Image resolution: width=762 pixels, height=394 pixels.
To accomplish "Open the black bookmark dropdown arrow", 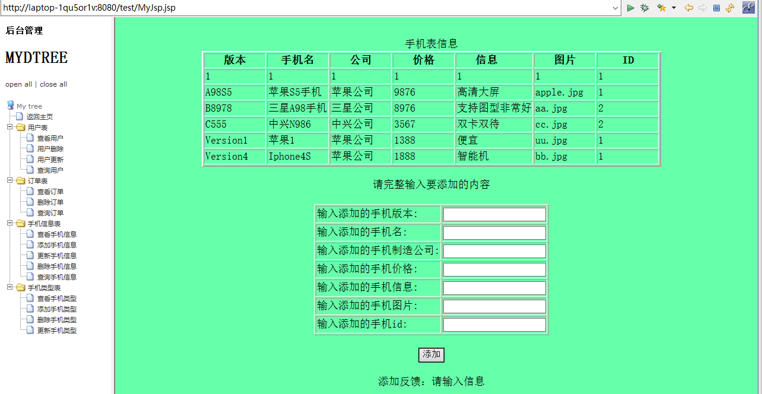I will (674, 8).
